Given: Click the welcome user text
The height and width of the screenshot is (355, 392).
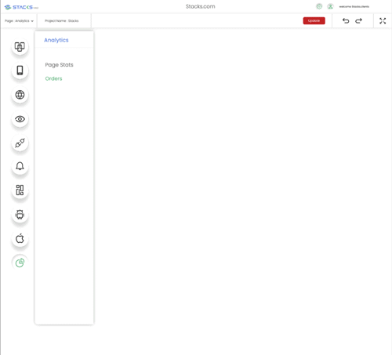Looking at the screenshot, I should (354, 6).
